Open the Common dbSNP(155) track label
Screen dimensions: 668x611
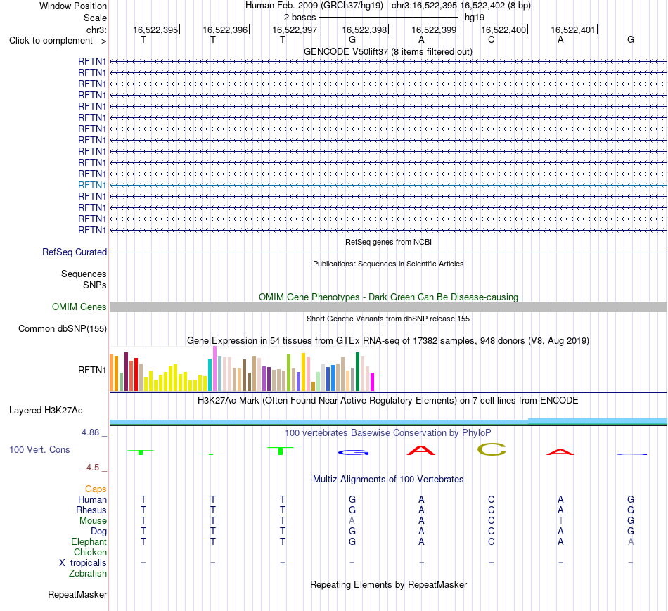coord(62,328)
